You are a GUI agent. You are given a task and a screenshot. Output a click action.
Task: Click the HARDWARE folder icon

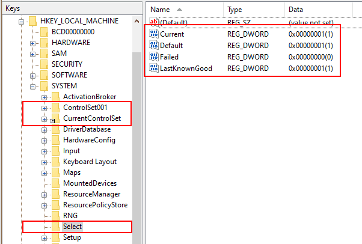tap(44, 43)
